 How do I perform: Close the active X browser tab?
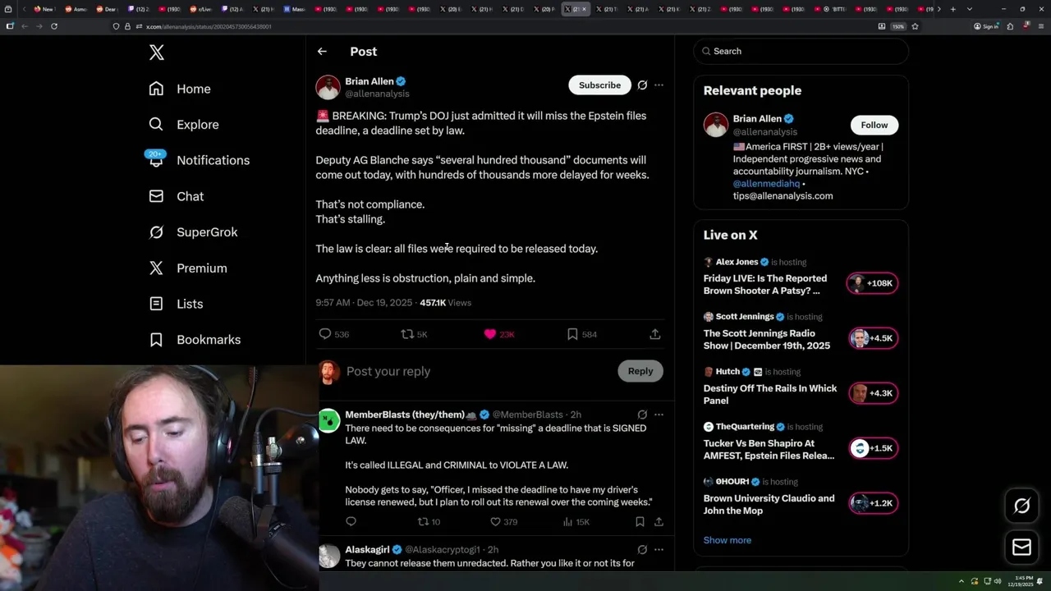click(x=584, y=9)
